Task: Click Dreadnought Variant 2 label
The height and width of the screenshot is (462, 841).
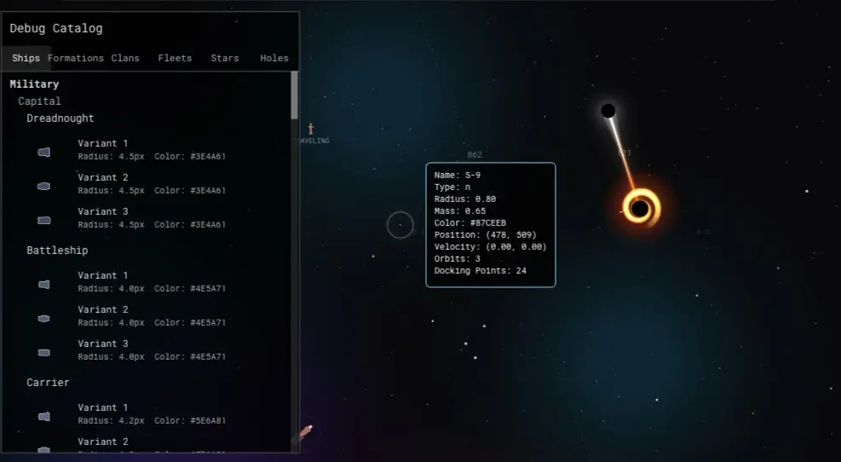Action: point(103,177)
